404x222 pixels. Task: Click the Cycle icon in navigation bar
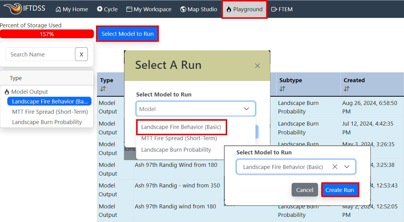pyautogui.click(x=100, y=9)
